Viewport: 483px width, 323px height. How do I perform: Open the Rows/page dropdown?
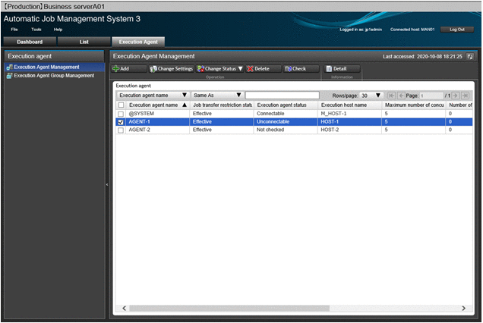click(371, 96)
